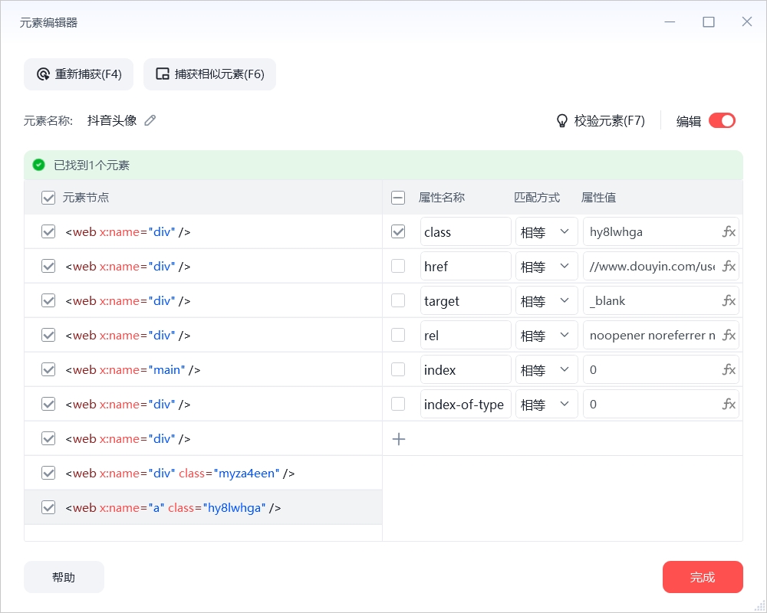Edit the href attribute name field
Viewport: 767px width, 613px height.
pos(466,267)
